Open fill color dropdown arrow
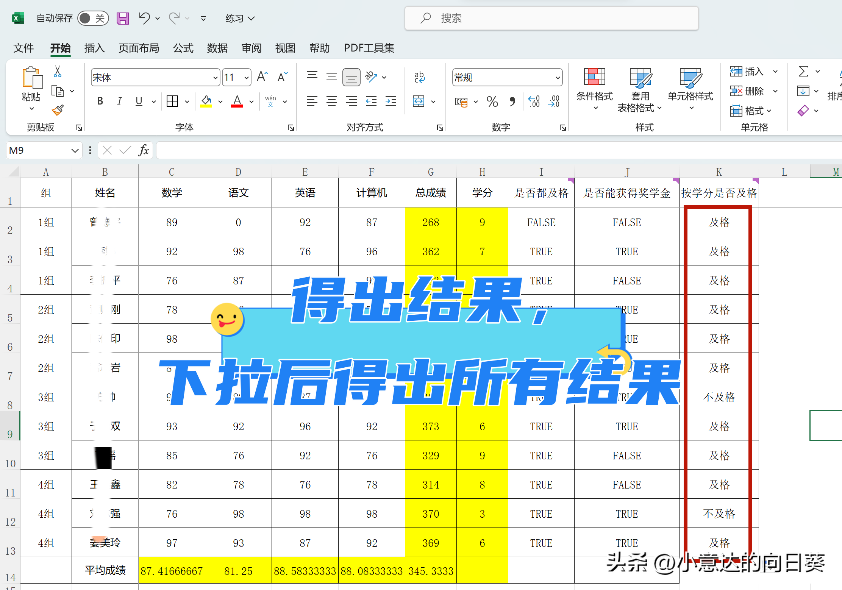 220,101
